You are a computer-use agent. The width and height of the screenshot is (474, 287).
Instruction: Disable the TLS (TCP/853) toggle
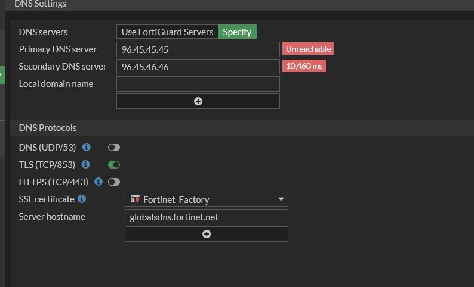click(113, 165)
